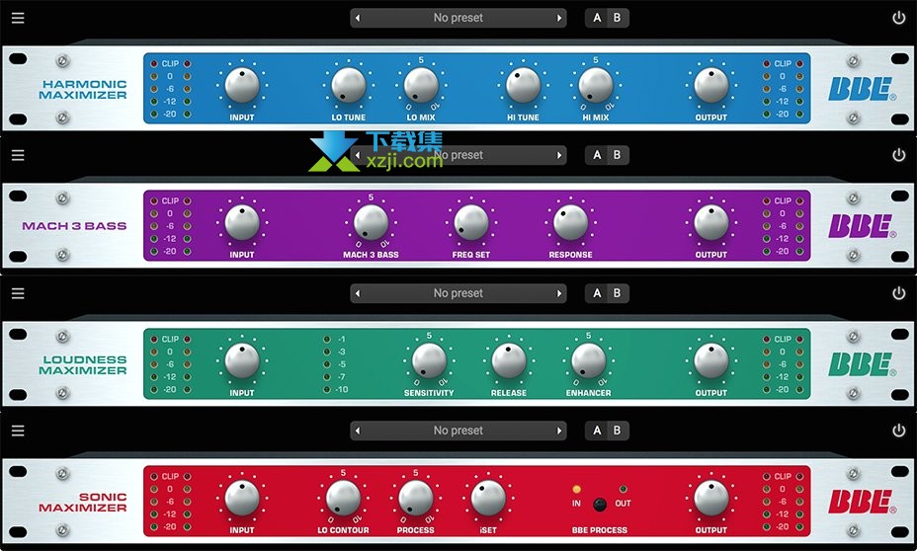
Task: Select previous preset for Harmonic Maximizer
Action: (x=358, y=18)
